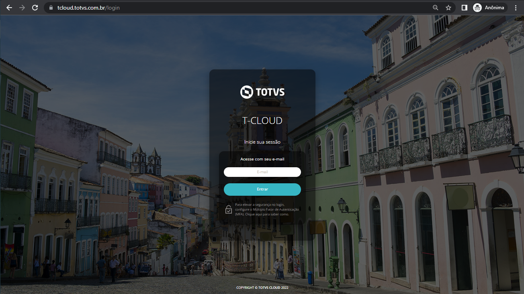524x294 pixels.
Task: Click the copyright footer text
Action: tap(262, 288)
